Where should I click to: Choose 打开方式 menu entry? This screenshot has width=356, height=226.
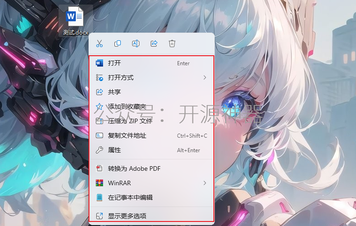coord(152,77)
